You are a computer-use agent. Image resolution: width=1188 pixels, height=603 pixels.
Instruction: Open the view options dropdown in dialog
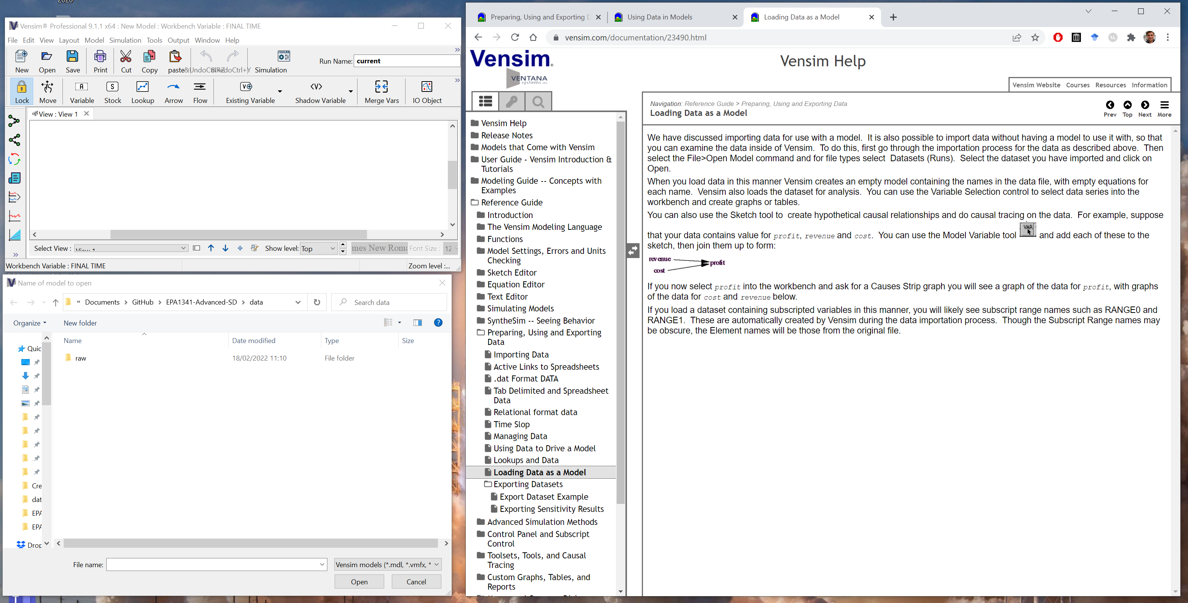click(399, 322)
